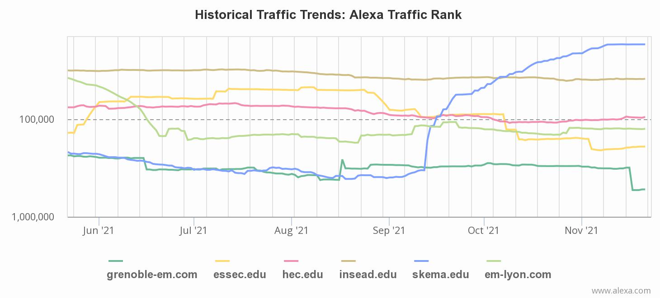Click the light green em-lyon.com legend swatch

[494, 261]
